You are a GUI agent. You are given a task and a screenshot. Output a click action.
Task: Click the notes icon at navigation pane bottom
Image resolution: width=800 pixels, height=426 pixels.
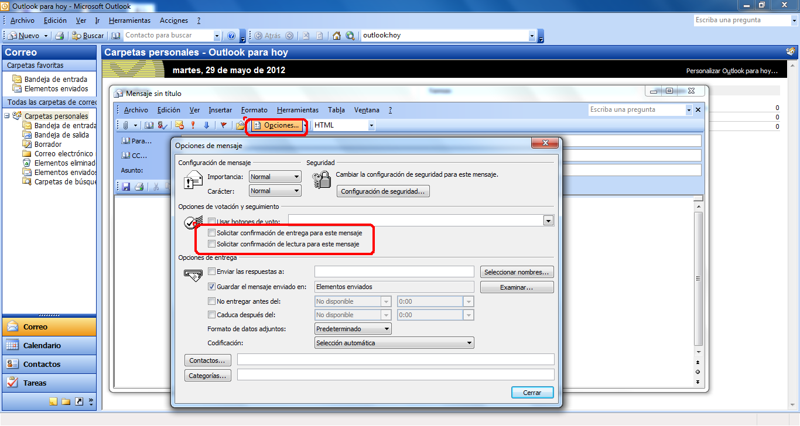point(53,401)
